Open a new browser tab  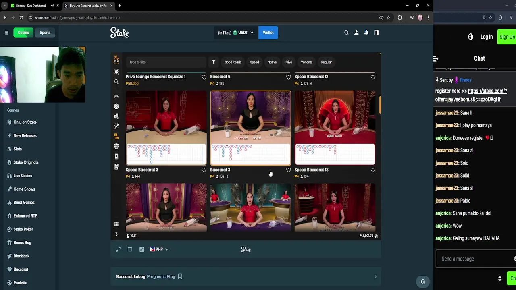pyautogui.click(x=119, y=6)
